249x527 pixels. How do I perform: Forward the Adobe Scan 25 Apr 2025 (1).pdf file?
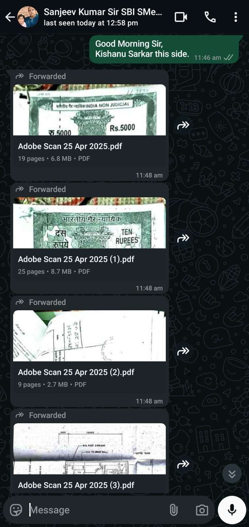pos(183,238)
